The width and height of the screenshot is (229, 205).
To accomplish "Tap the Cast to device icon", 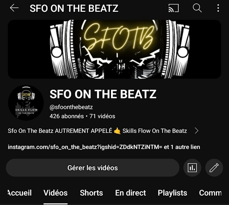I will pos(174,8).
